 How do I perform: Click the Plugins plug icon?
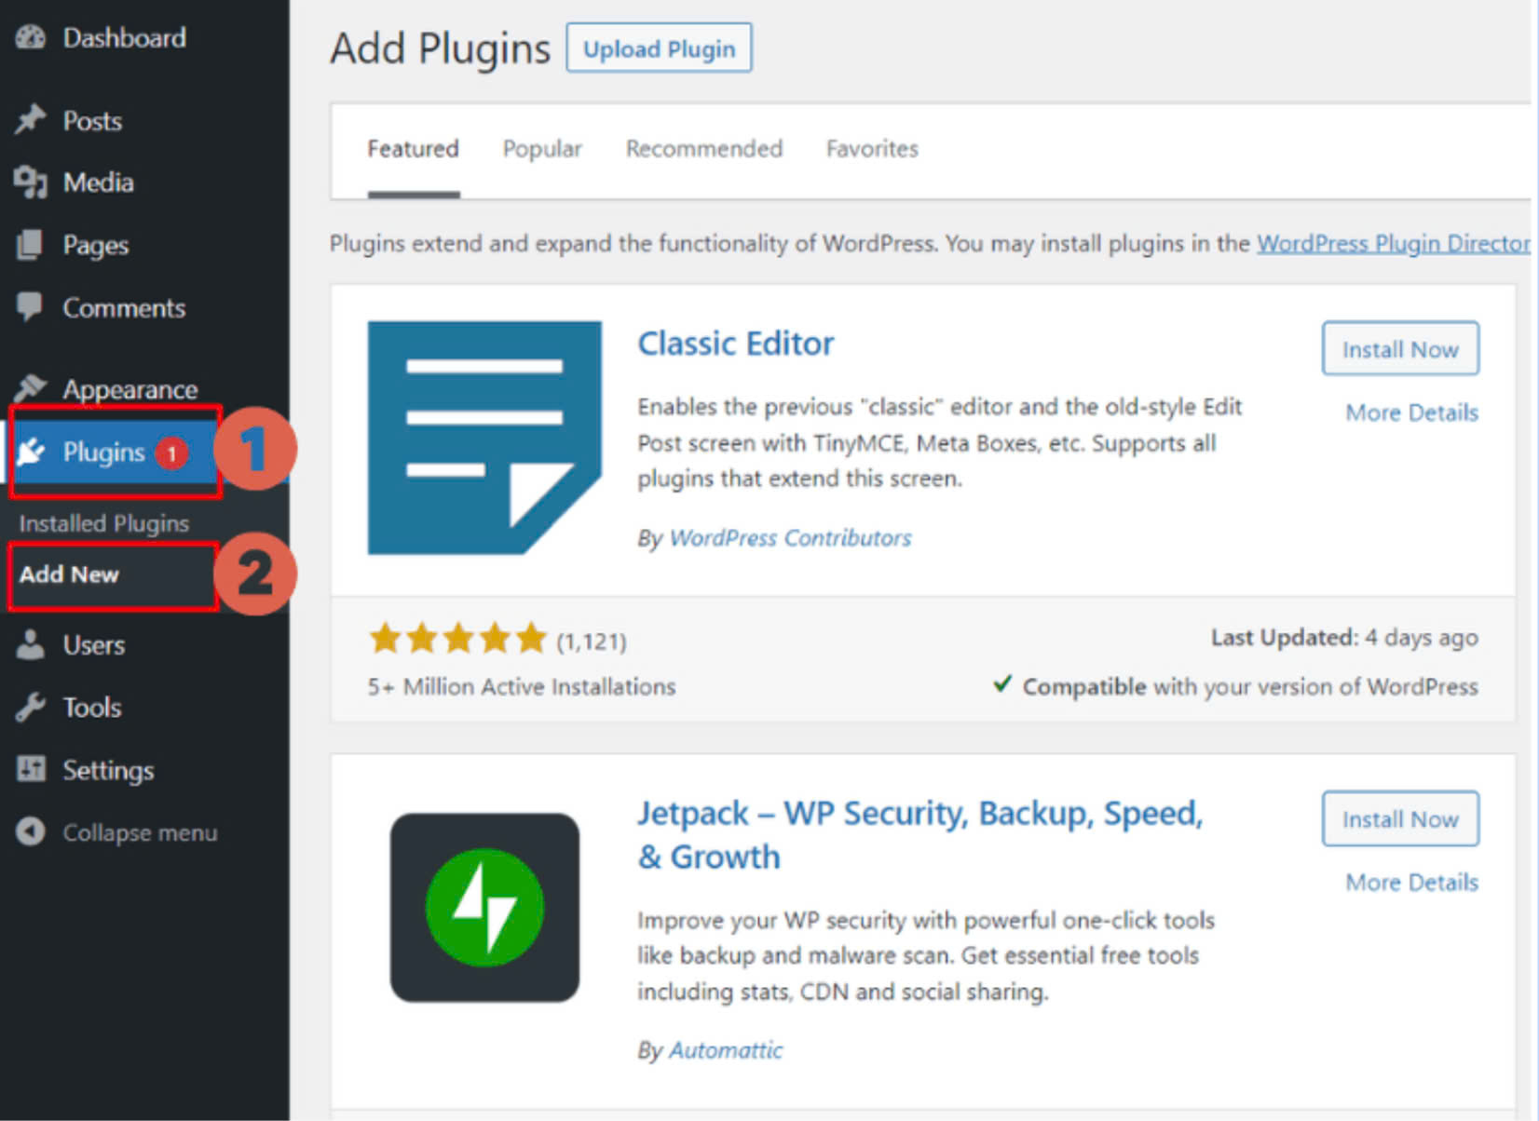click(31, 452)
